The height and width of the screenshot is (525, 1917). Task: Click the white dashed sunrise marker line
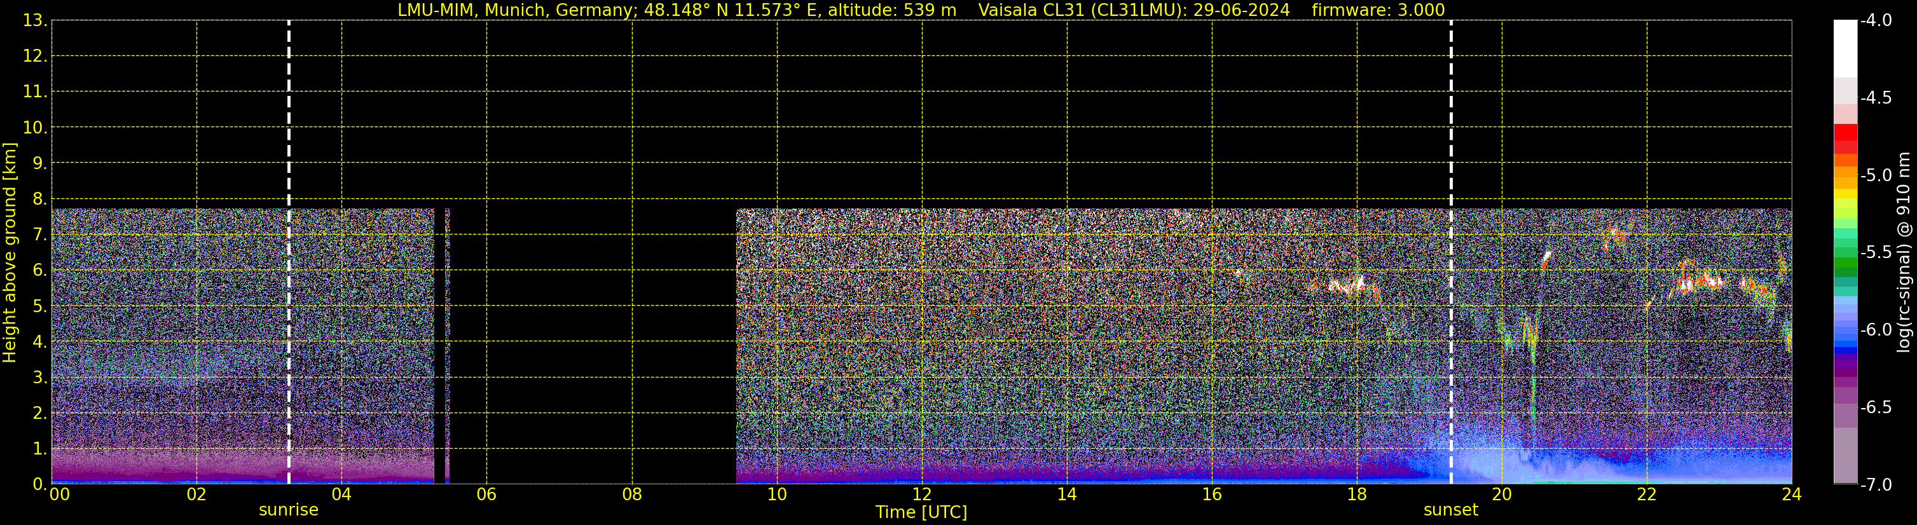[289, 253]
